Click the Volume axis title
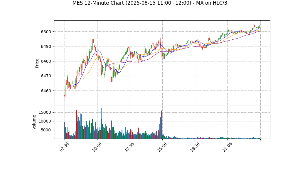 (34, 122)
